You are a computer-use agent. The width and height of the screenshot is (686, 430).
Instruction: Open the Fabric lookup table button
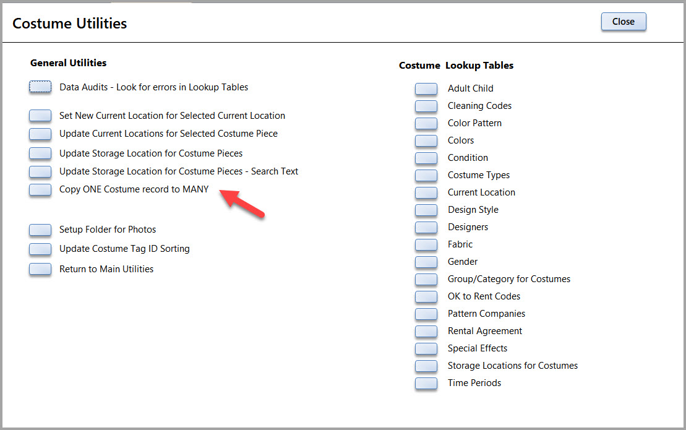[x=426, y=244]
